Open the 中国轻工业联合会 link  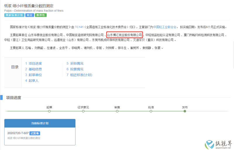tap(165, 27)
